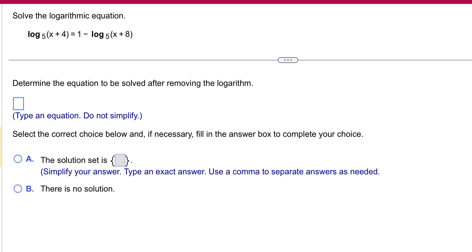Expand the ellipsis divider between question and answer
472x252 pixels.
(x=288, y=60)
